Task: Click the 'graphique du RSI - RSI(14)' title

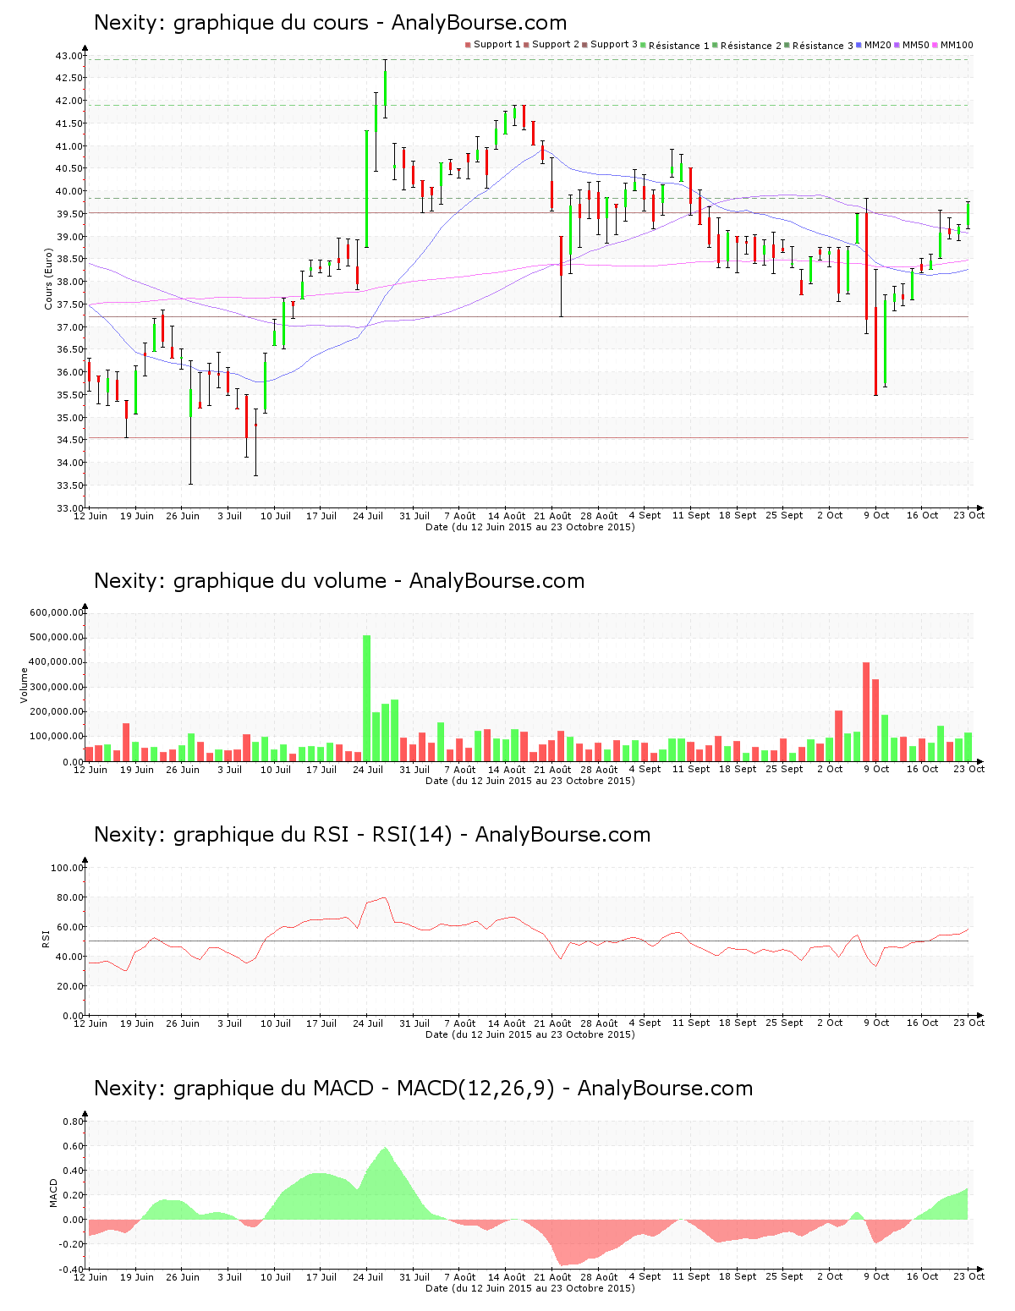Action: point(313,835)
